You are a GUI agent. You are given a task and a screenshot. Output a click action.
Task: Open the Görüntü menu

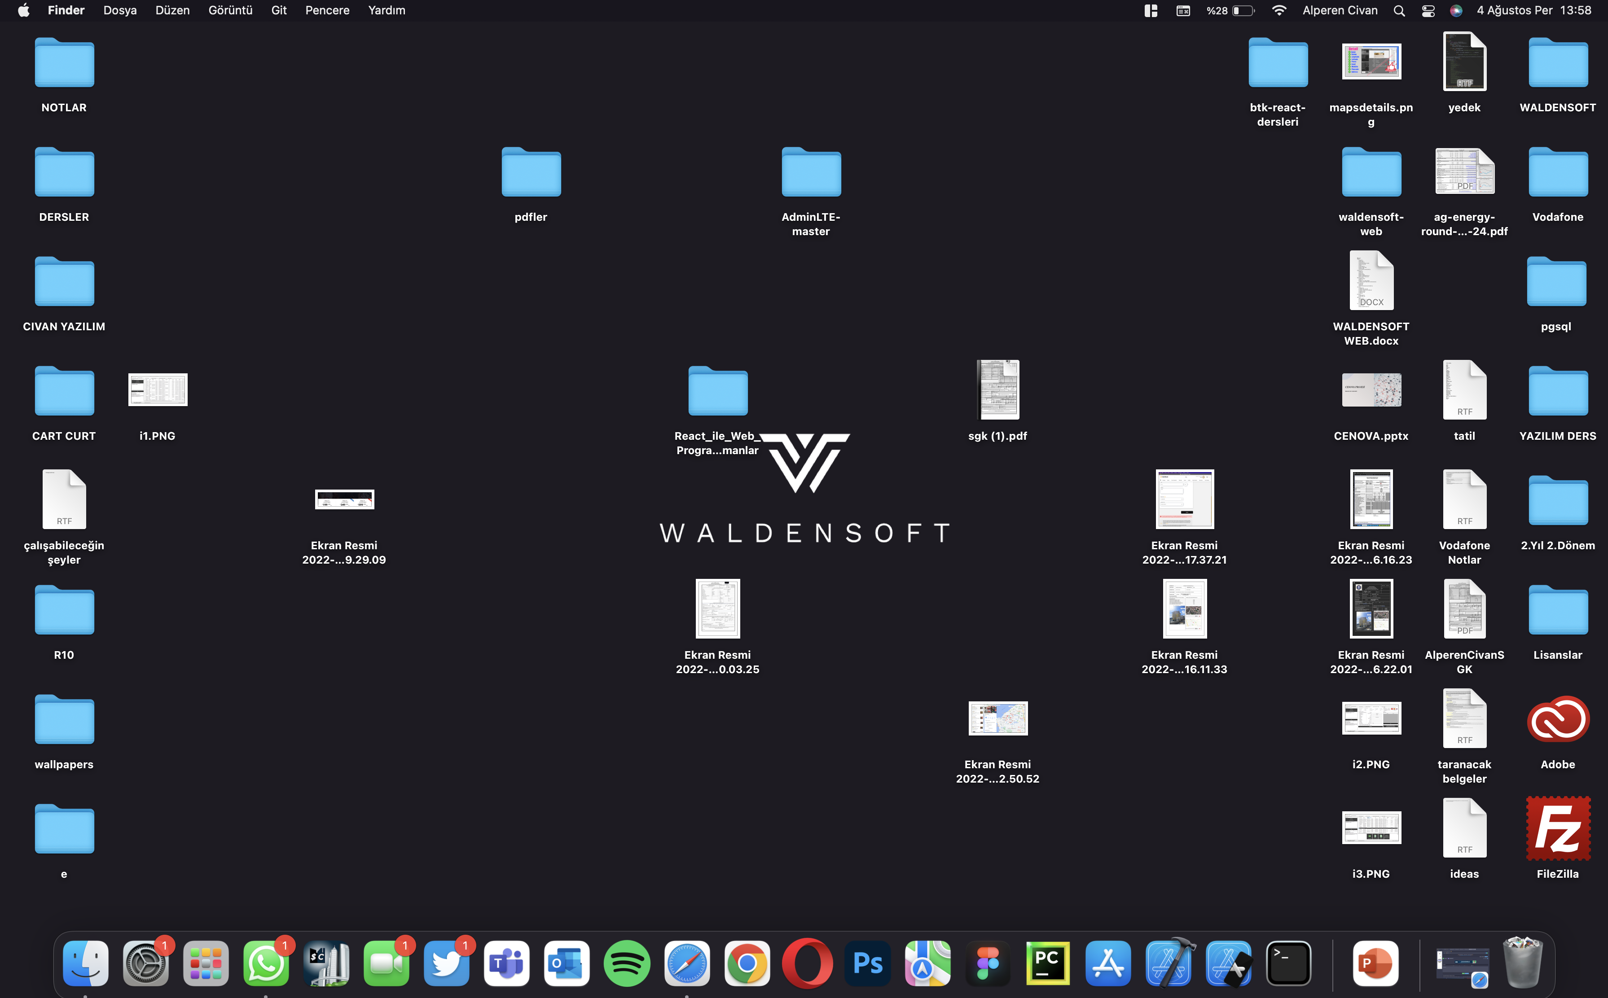230,11
